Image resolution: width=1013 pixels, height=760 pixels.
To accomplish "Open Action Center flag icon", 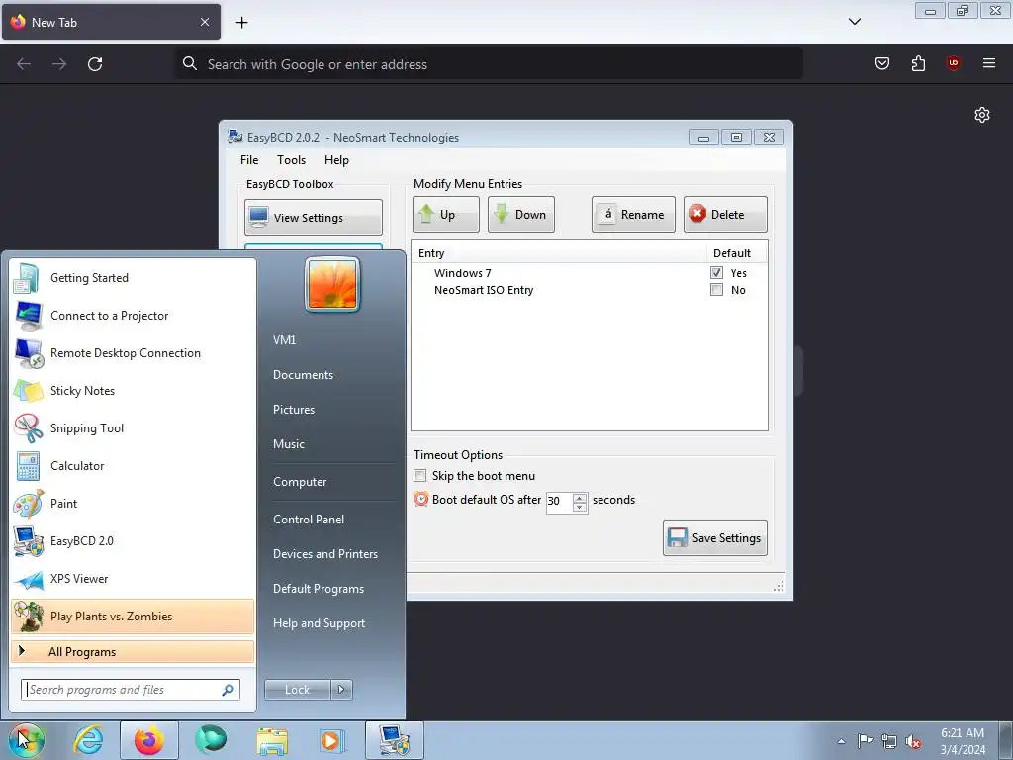I will 865,740.
